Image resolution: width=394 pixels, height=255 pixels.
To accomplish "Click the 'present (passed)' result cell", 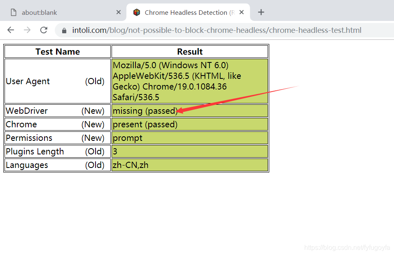I will click(x=190, y=124).
